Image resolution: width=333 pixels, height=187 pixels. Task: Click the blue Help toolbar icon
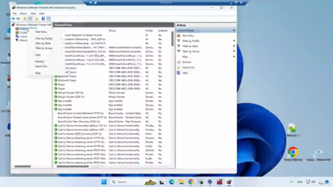(x=43, y=19)
